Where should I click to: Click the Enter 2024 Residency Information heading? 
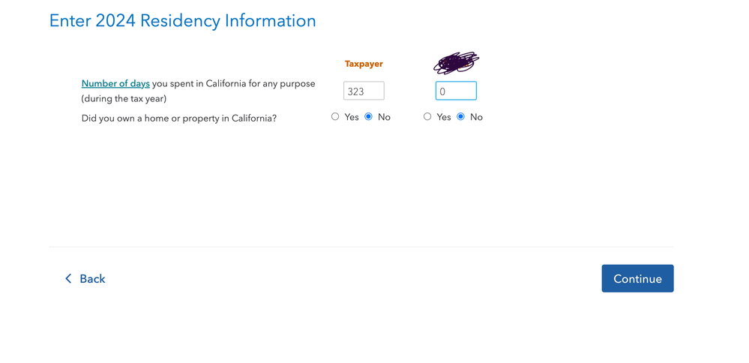click(182, 21)
